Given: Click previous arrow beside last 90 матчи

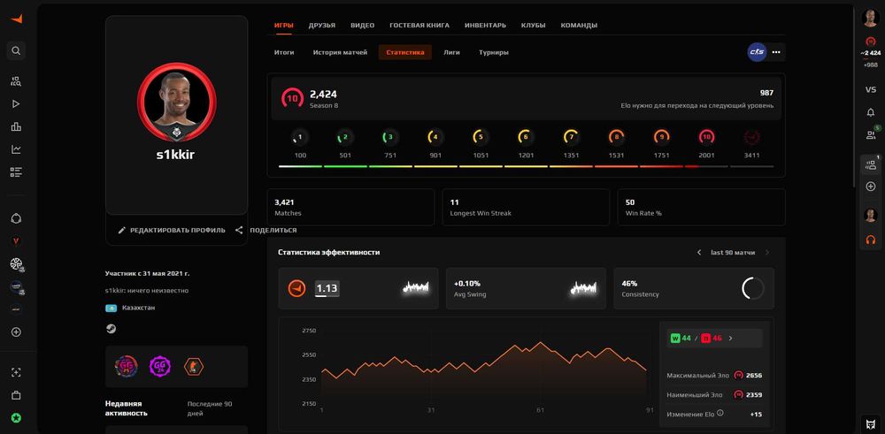Looking at the screenshot, I should pos(699,253).
